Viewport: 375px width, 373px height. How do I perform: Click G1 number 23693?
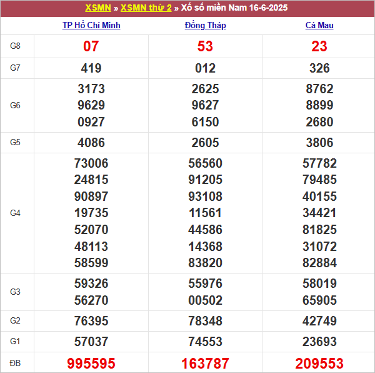319,342
